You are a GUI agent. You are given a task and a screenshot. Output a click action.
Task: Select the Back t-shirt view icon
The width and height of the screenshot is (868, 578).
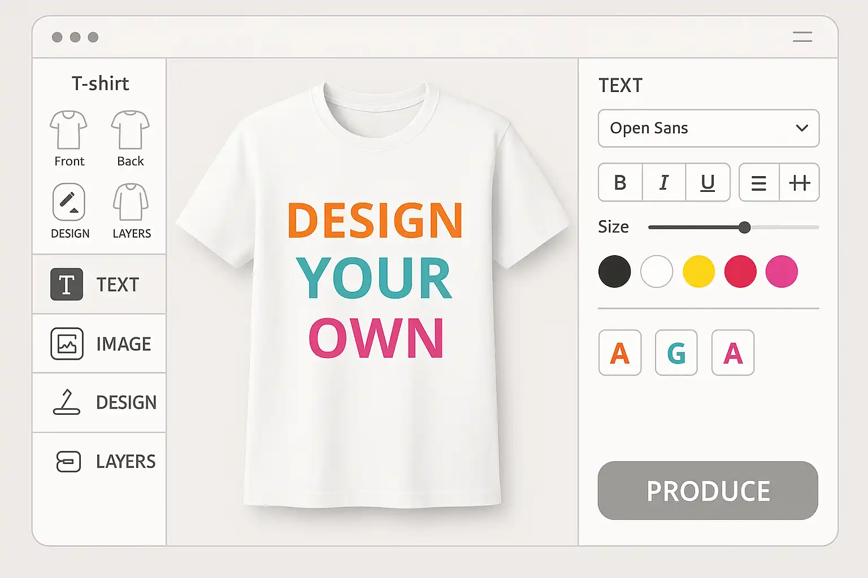pyautogui.click(x=130, y=130)
